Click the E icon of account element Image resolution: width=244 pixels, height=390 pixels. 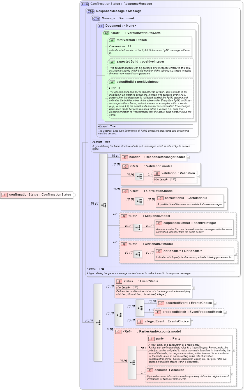[150, 370]
